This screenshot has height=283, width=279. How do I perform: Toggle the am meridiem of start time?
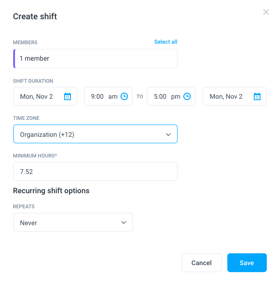tap(113, 96)
